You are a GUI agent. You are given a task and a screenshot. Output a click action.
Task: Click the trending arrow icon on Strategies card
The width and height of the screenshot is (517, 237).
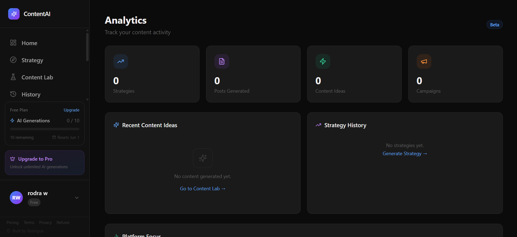[x=121, y=61]
